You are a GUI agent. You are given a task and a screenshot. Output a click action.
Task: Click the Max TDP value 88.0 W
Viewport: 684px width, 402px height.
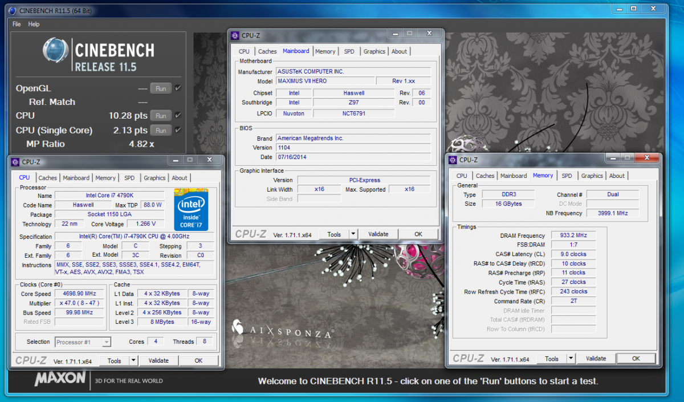pyautogui.click(x=152, y=205)
